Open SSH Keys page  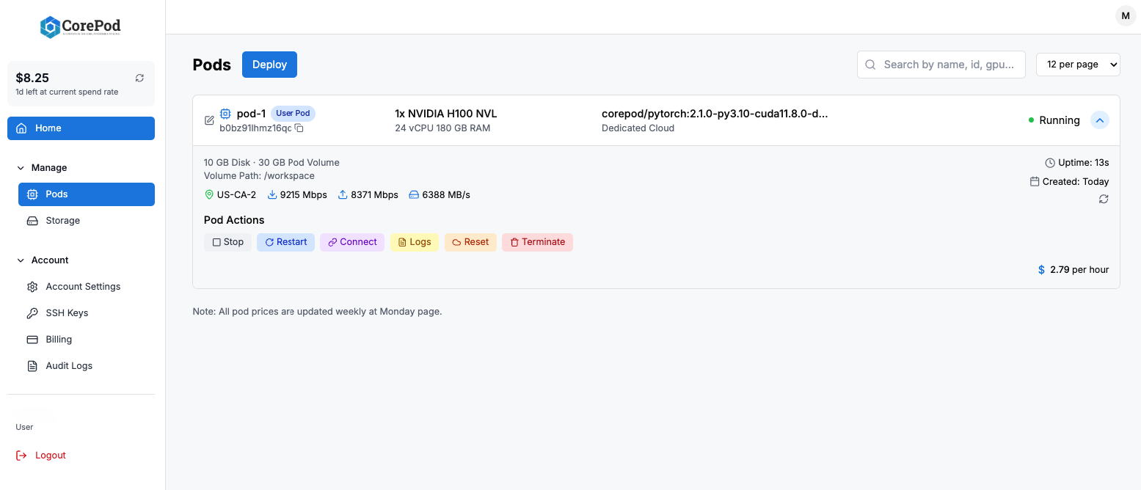point(67,313)
